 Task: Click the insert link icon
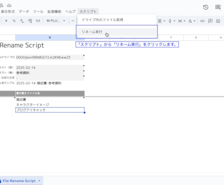click(x=202, y=21)
